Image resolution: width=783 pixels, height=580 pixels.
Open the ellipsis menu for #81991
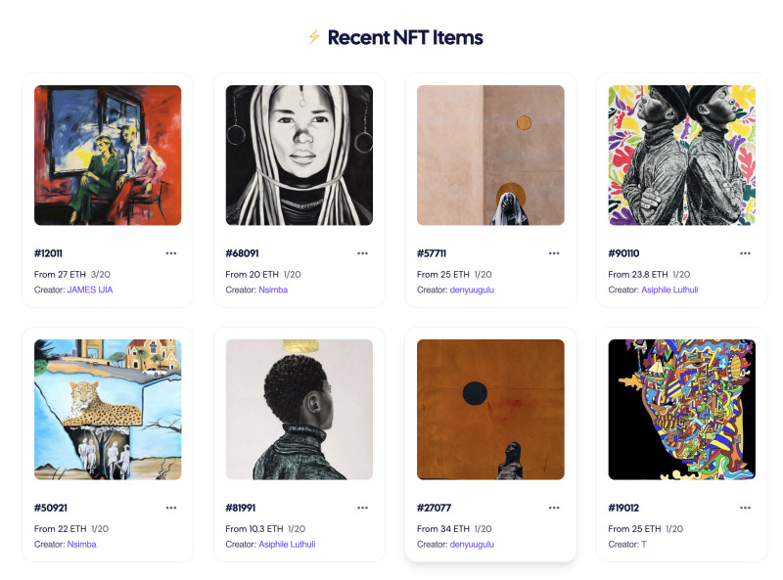click(x=362, y=508)
